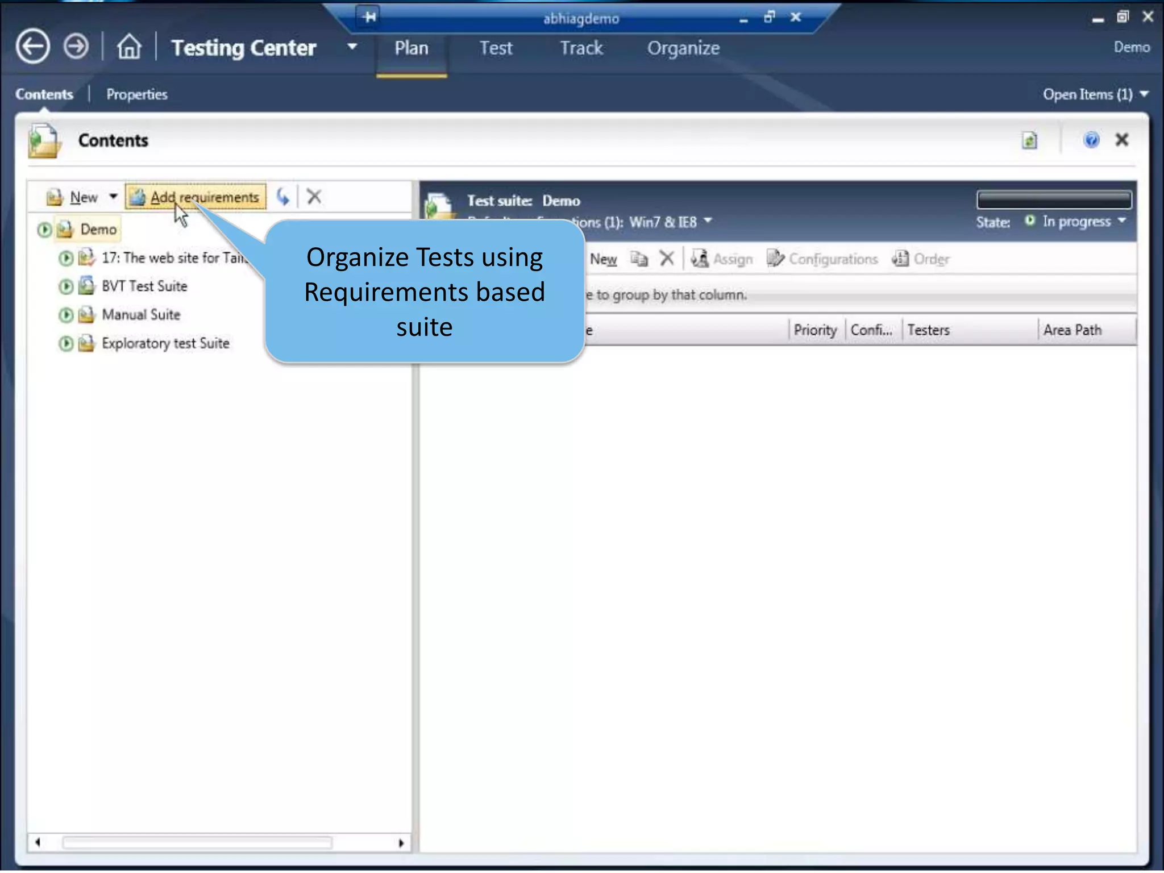Select the BVT Test Suite
Viewport: 1164px width, 873px height.
click(144, 286)
